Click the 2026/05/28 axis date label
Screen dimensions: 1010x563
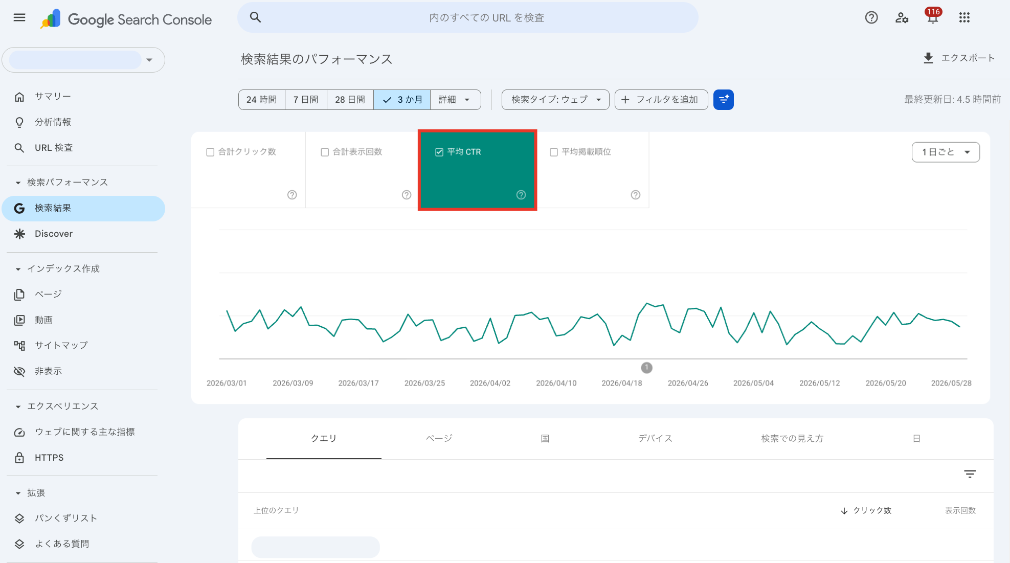pos(951,383)
